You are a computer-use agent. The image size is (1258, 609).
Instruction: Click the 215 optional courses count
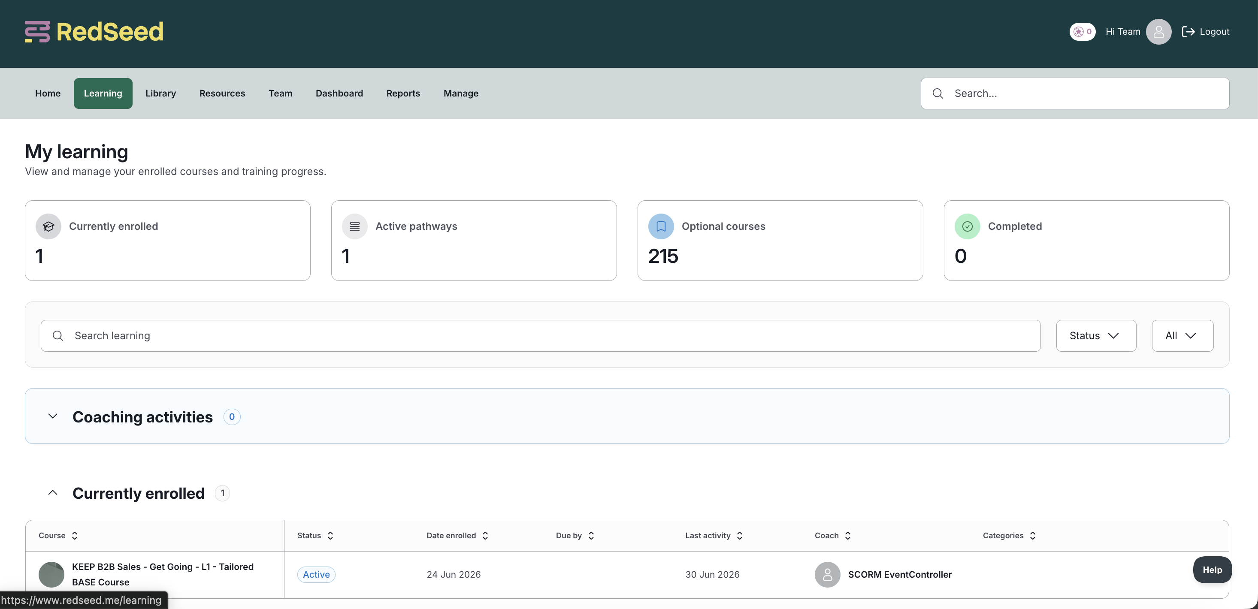[663, 256]
